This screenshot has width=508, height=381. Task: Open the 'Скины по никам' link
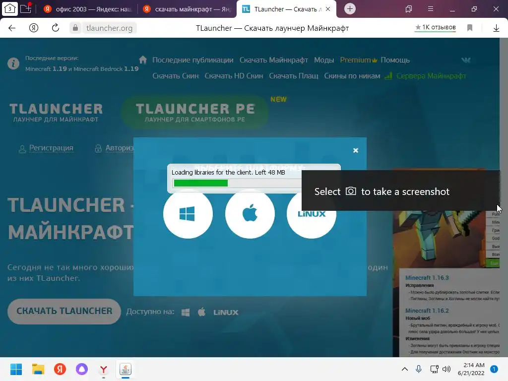(x=352, y=76)
